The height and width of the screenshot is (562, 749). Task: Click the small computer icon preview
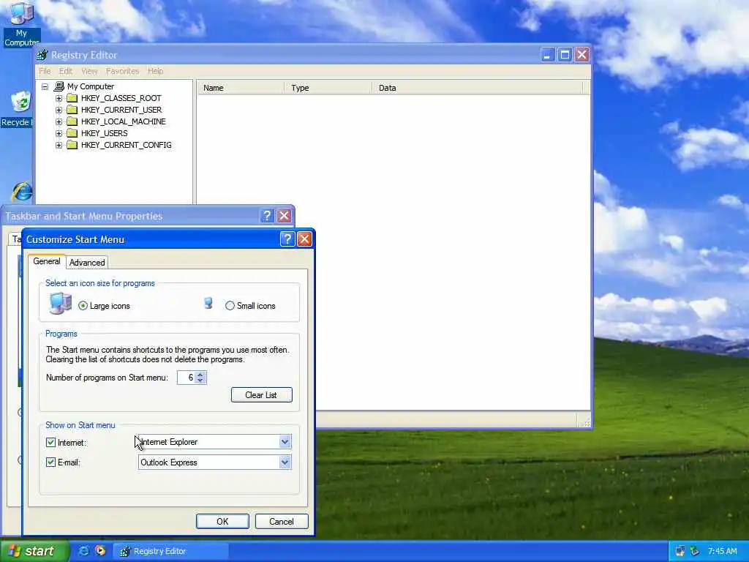tap(208, 303)
